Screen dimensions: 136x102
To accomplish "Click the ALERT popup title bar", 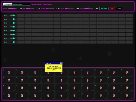I will (x=53, y=63).
